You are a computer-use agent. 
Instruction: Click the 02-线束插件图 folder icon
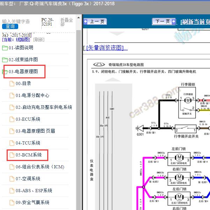tap(5, 60)
